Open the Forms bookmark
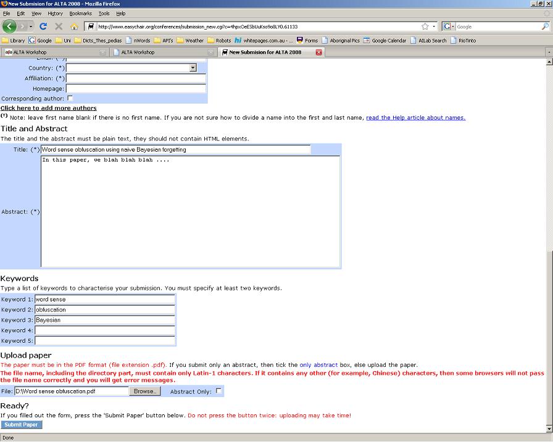553x442 pixels. pos(307,41)
